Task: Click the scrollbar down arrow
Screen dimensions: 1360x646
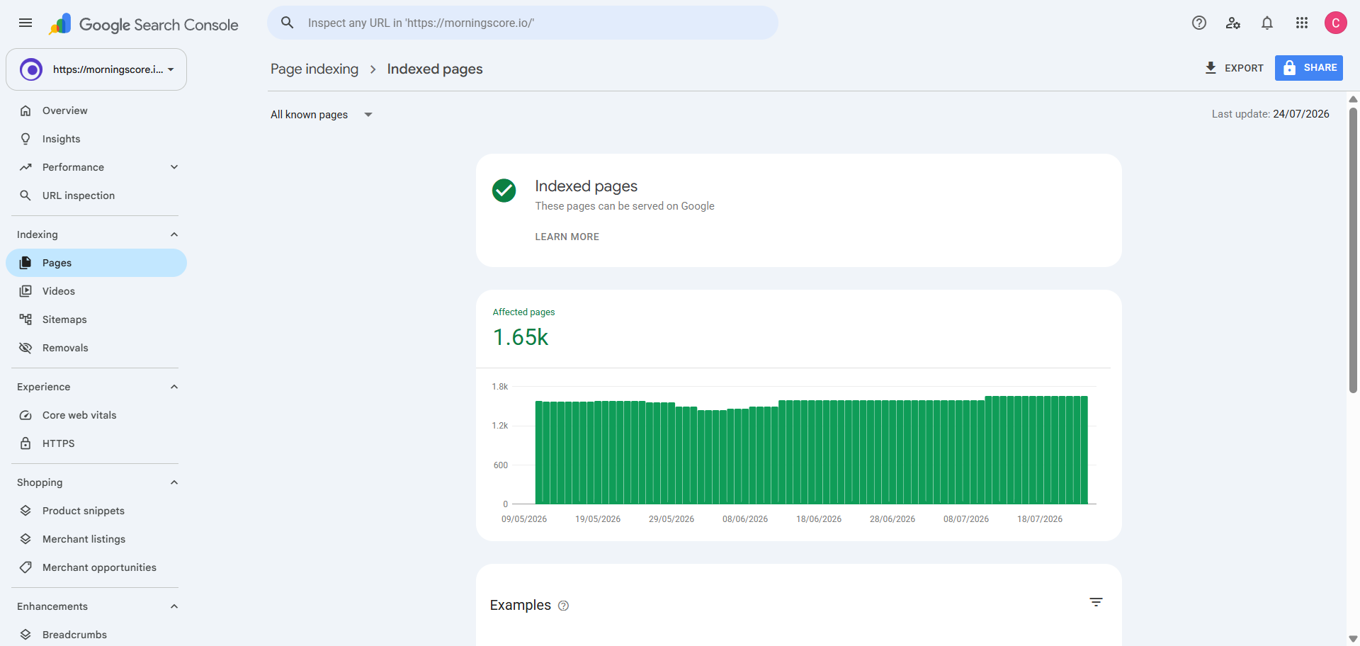Action: click(x=1353, y=639)
